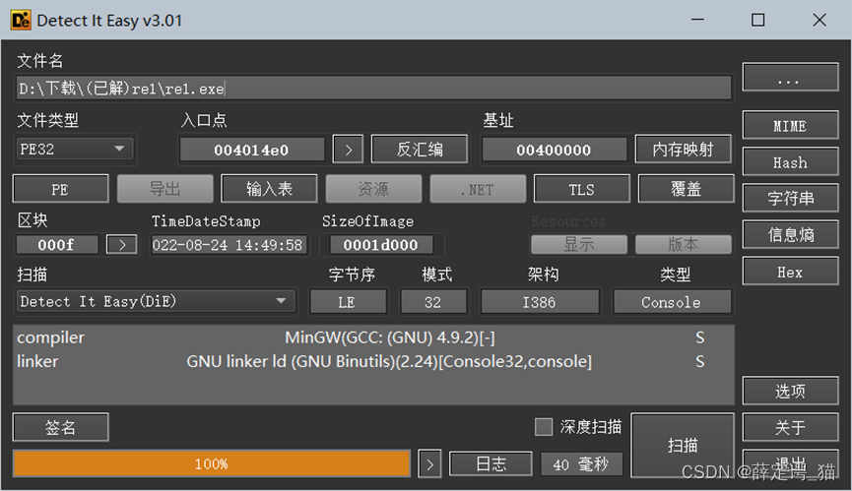
Task: Open the 信息熵 entropy viewer
Action: (790, 234)
